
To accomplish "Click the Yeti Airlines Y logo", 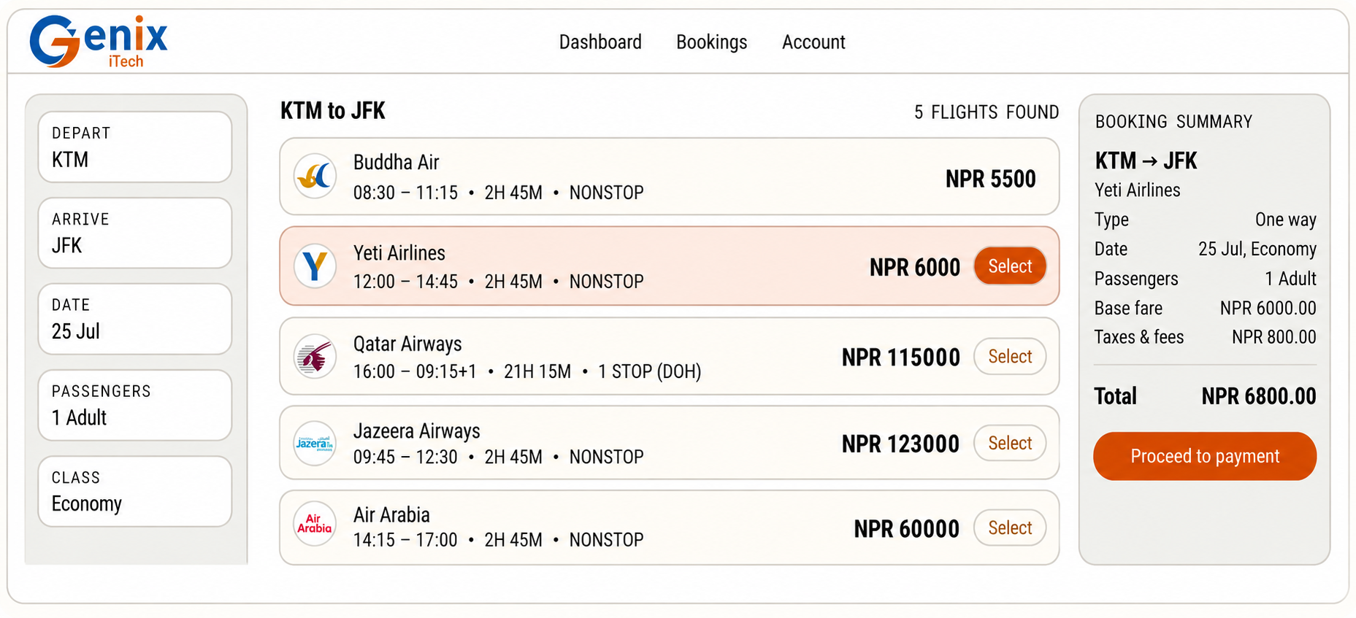I will [x=315, y=266].
